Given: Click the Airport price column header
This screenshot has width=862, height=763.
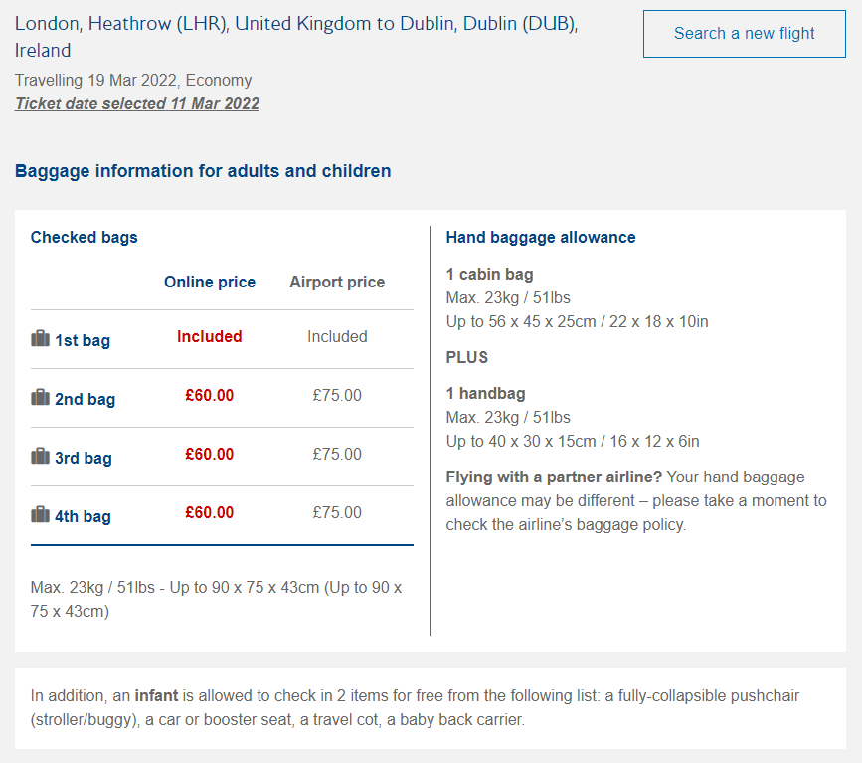Looking at the screenshot, I should 337,282.
